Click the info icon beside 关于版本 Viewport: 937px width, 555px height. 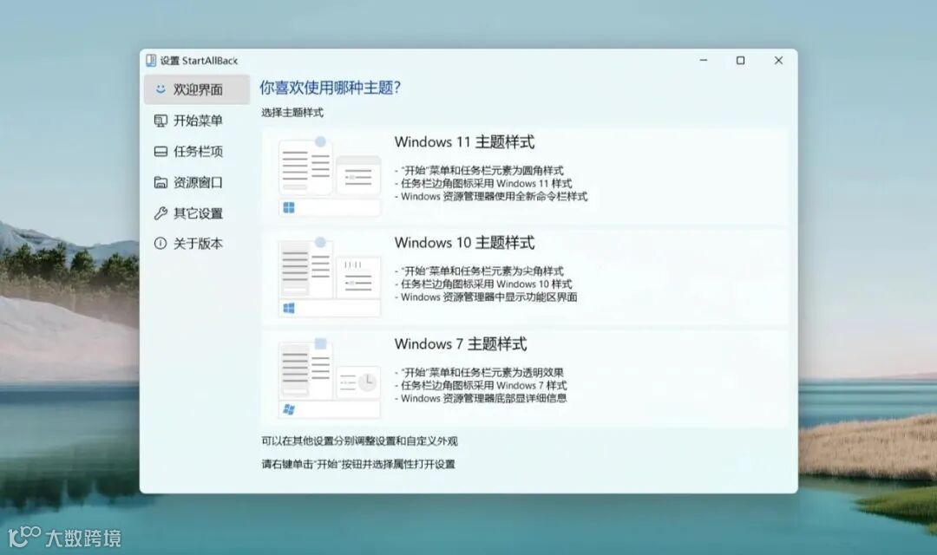click(161, 243)
